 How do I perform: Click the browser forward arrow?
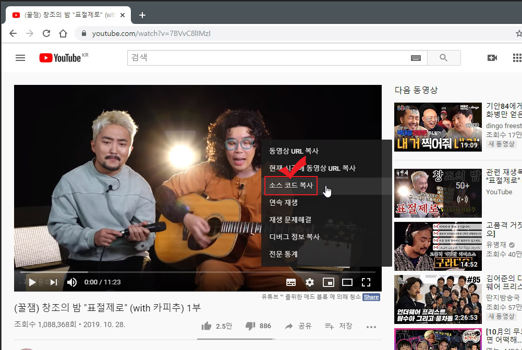click(30, 33)
